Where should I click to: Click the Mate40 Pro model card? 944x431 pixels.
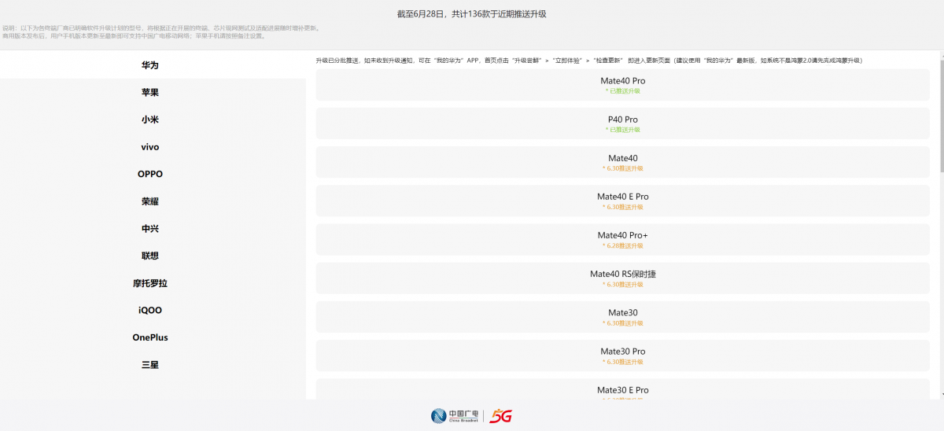point(622,85)
